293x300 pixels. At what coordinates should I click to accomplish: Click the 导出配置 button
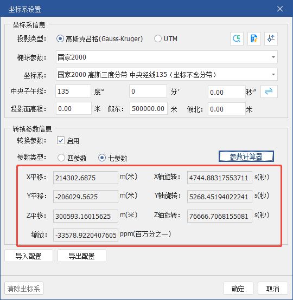pyautogui.click(x=82, y=256)
